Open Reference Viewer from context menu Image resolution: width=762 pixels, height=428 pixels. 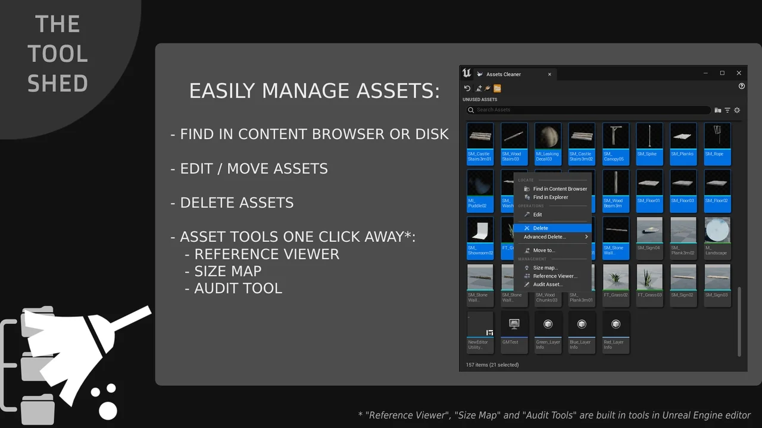coord(555,276)
